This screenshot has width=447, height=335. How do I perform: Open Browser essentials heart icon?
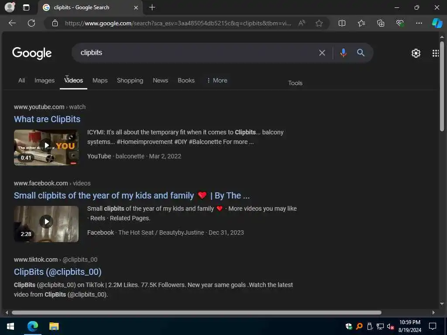(400, 23)
